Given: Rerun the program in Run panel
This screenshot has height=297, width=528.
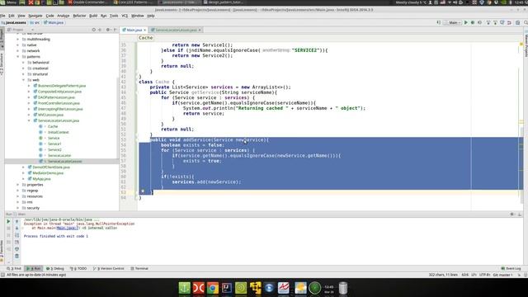Looking at the screenshot, I should point(8,221).
